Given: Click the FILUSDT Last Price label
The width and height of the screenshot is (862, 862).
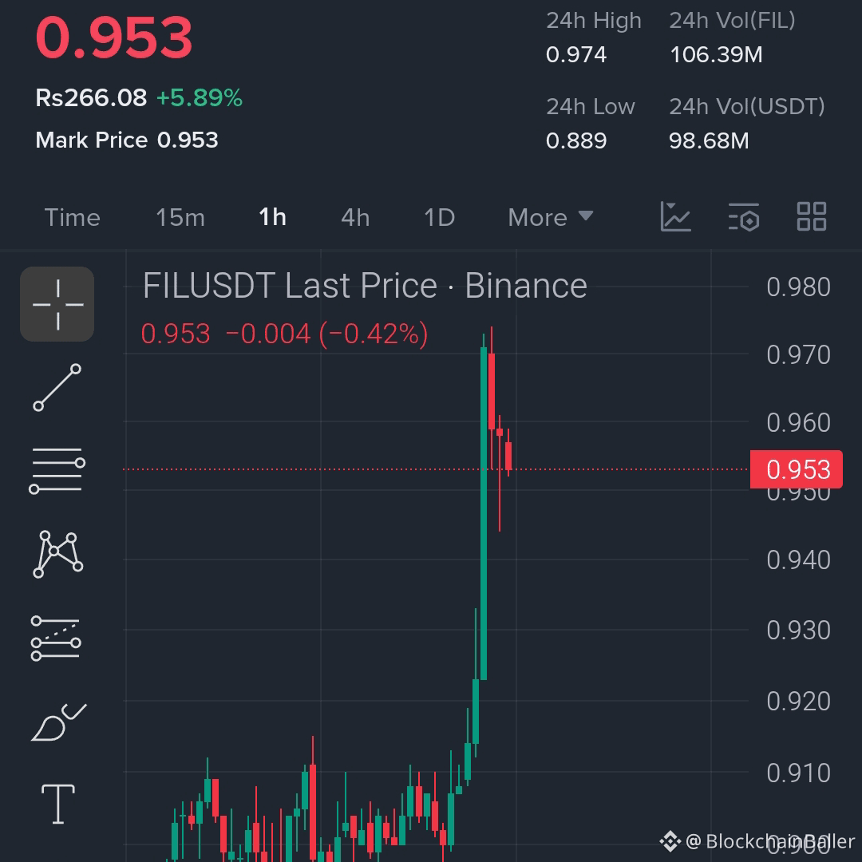Looking at the screenshot, I should 364,285.
